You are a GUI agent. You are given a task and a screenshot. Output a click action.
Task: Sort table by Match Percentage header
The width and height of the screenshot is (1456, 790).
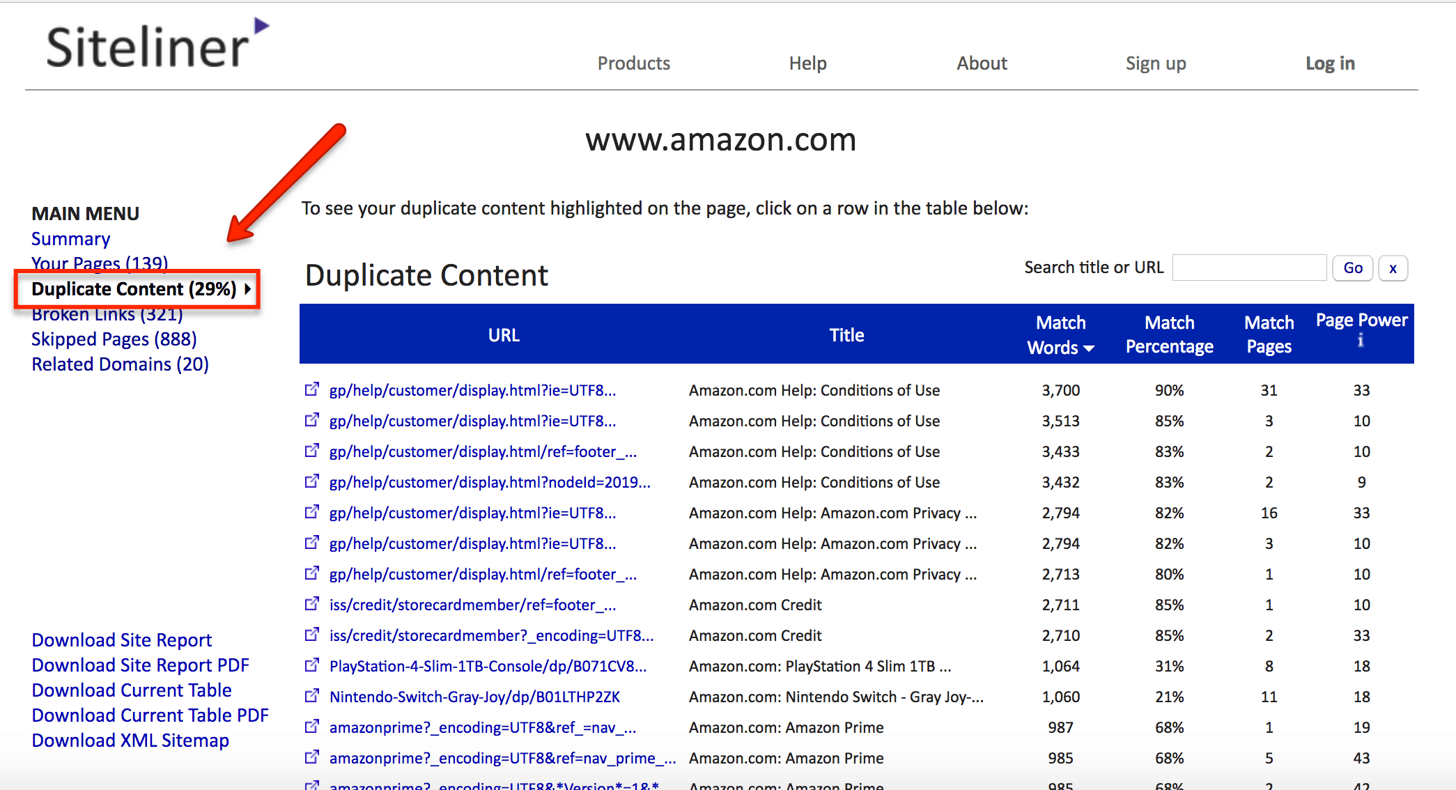tap(1169, 334)
